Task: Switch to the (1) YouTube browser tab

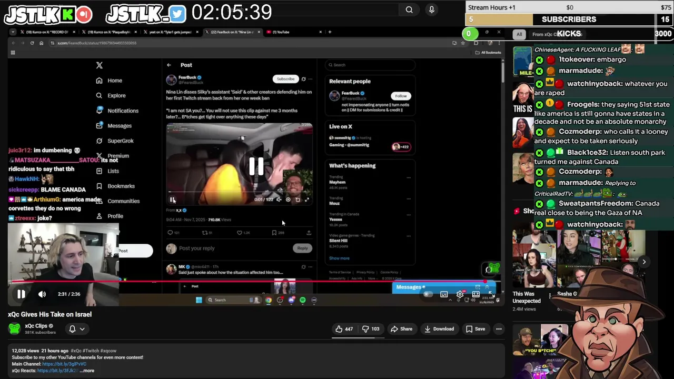Action: (x=294, y=32)
